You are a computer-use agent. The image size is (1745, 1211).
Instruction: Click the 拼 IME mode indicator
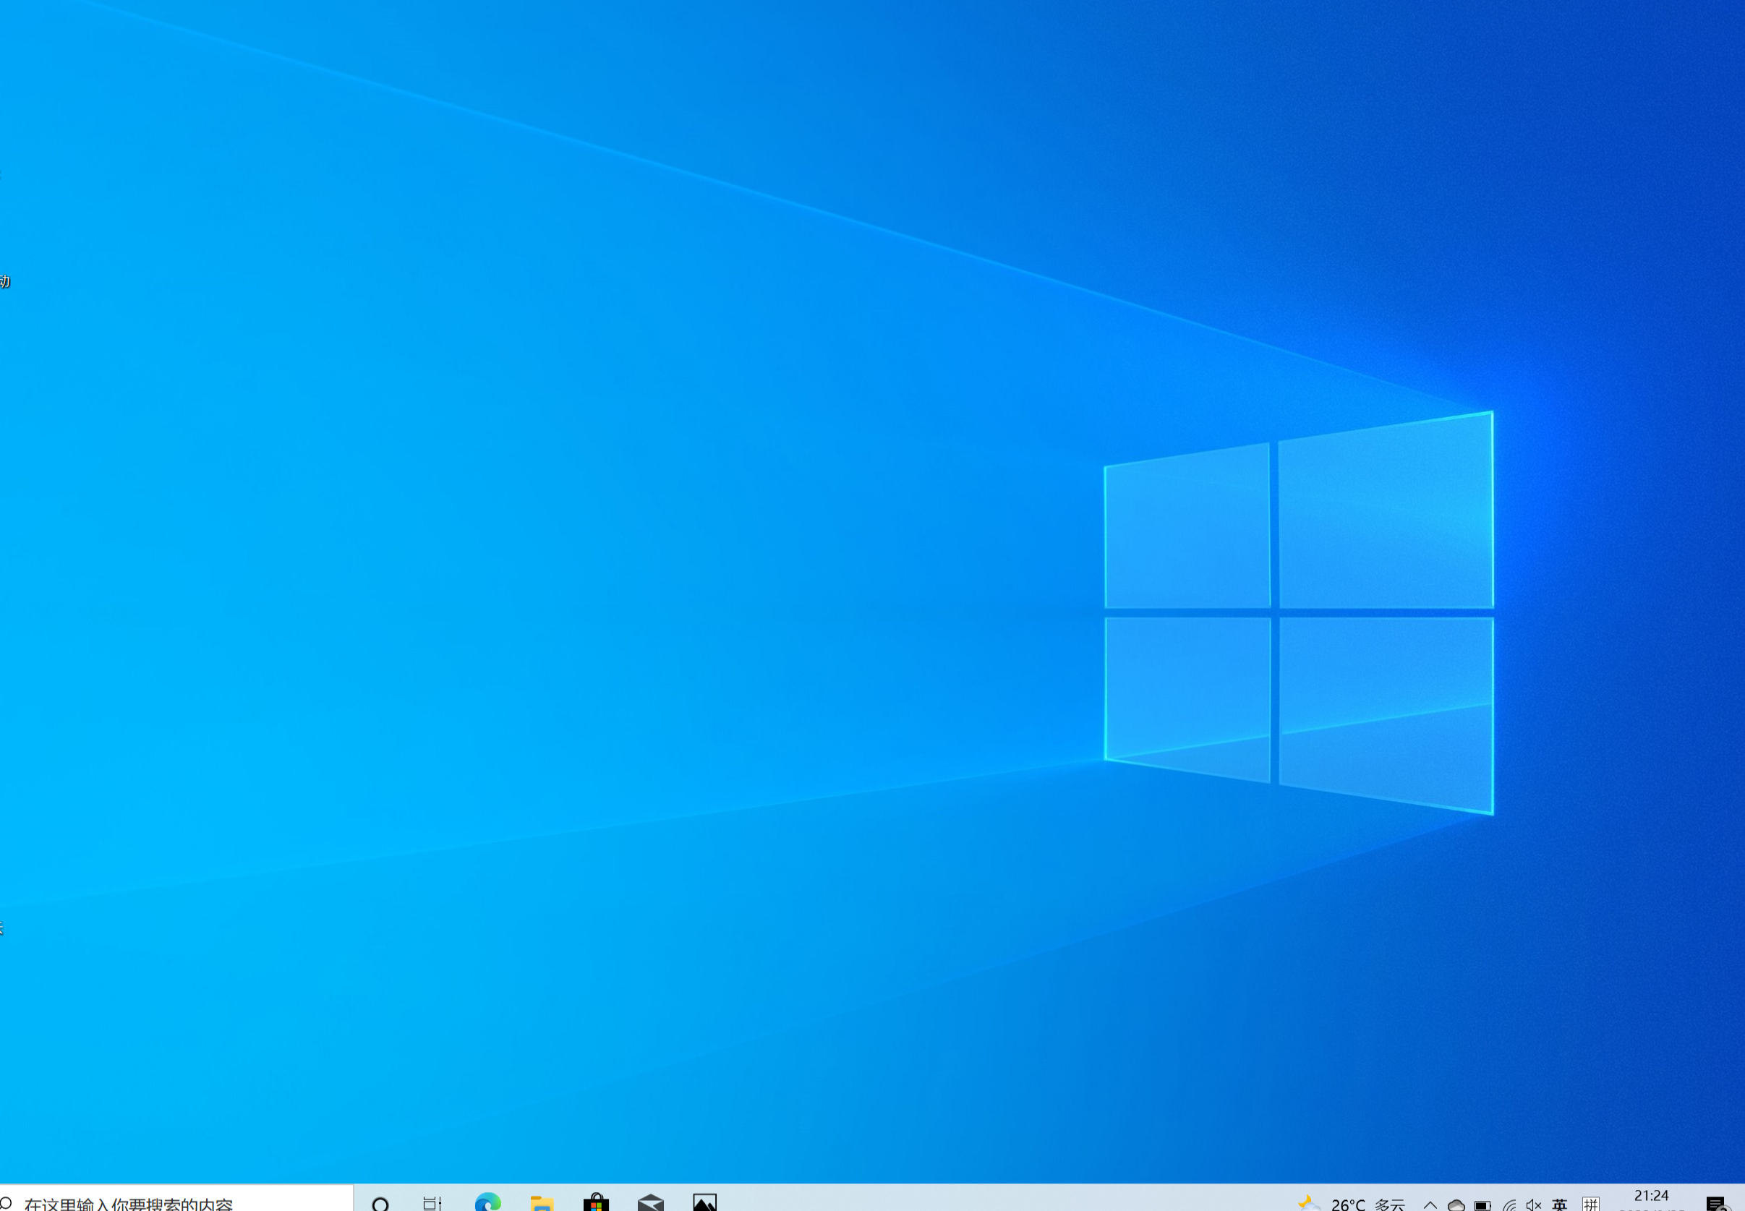click(x=1591, y=1204)
